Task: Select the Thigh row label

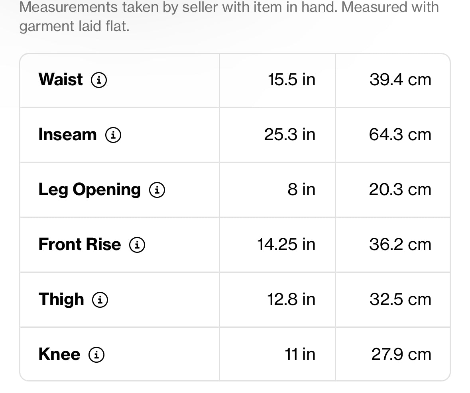Action: 61,299
